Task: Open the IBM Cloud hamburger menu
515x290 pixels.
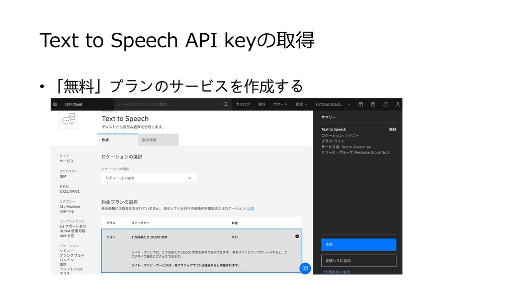Action: [x=55, y=104]
